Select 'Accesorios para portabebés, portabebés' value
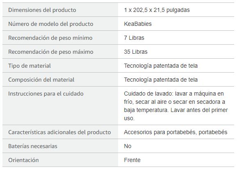 click(175, 132)
